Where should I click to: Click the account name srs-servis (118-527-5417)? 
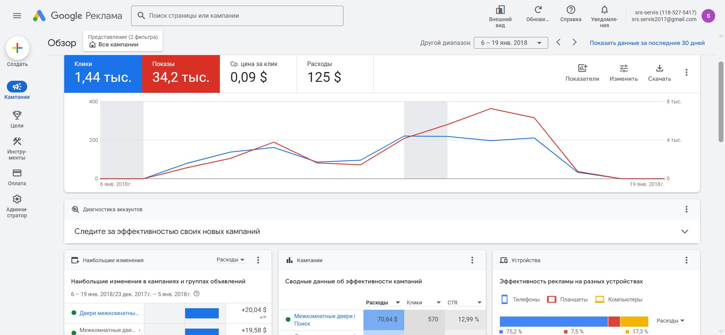coord(666,12)
